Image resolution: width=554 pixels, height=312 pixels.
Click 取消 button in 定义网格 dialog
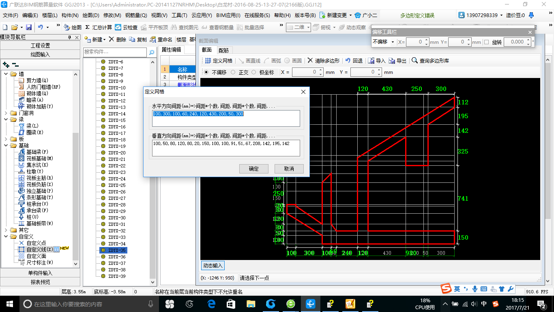pyautogui.click(x=289, y=169)
